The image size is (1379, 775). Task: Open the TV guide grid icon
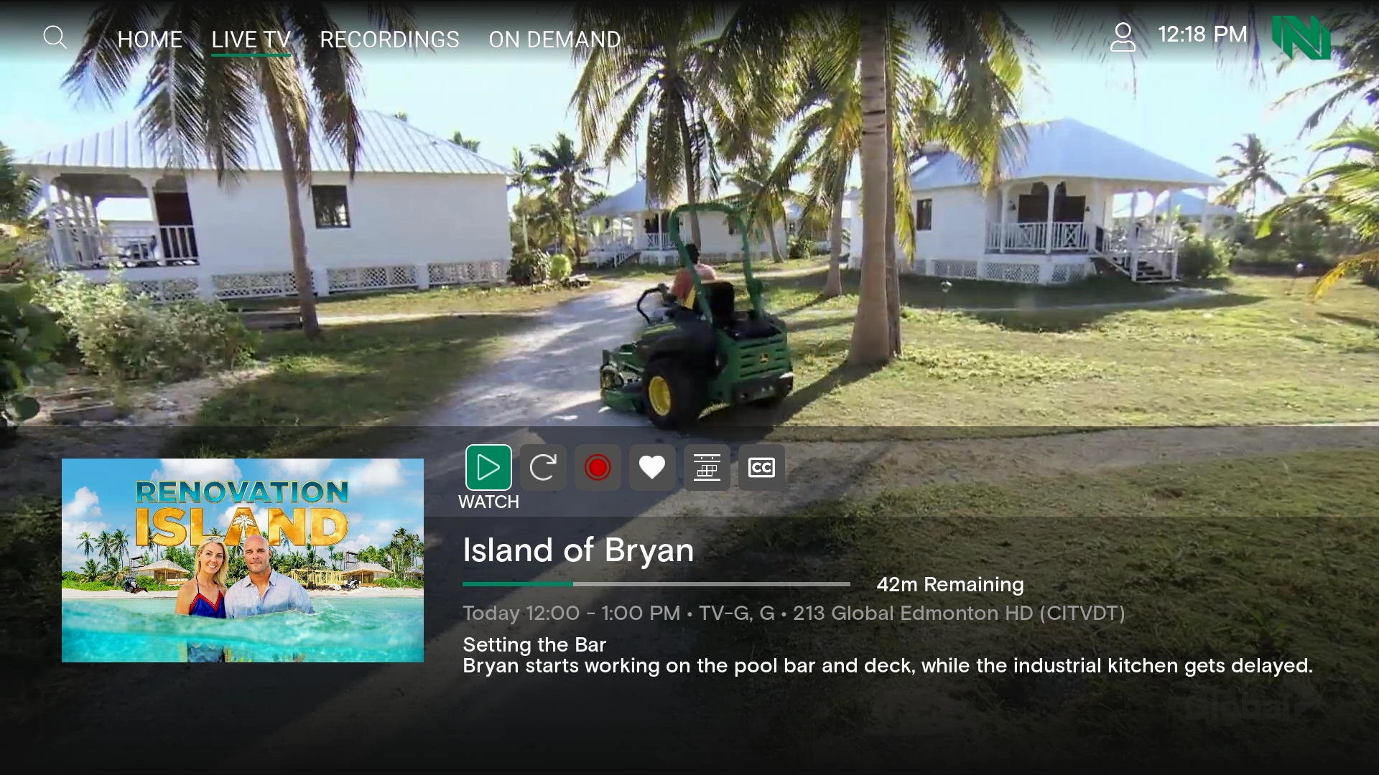[x=707, y=467]
